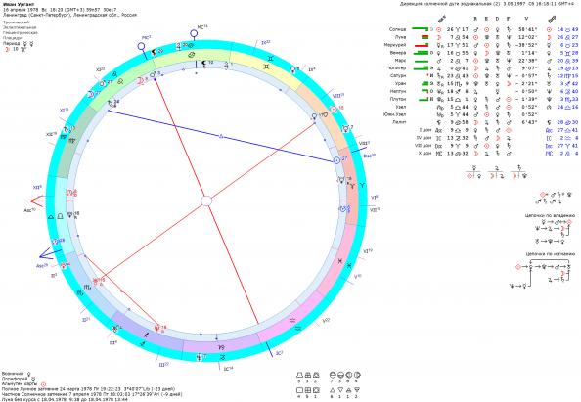Click the topmost blue MC circle marker
Screen dimensions: 581x402
pyautogui.click(x=194, y=34)
